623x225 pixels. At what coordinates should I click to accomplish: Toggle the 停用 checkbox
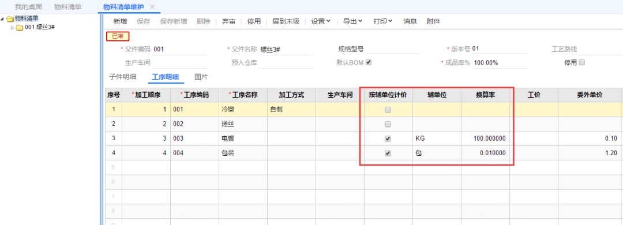pos(582,62)
